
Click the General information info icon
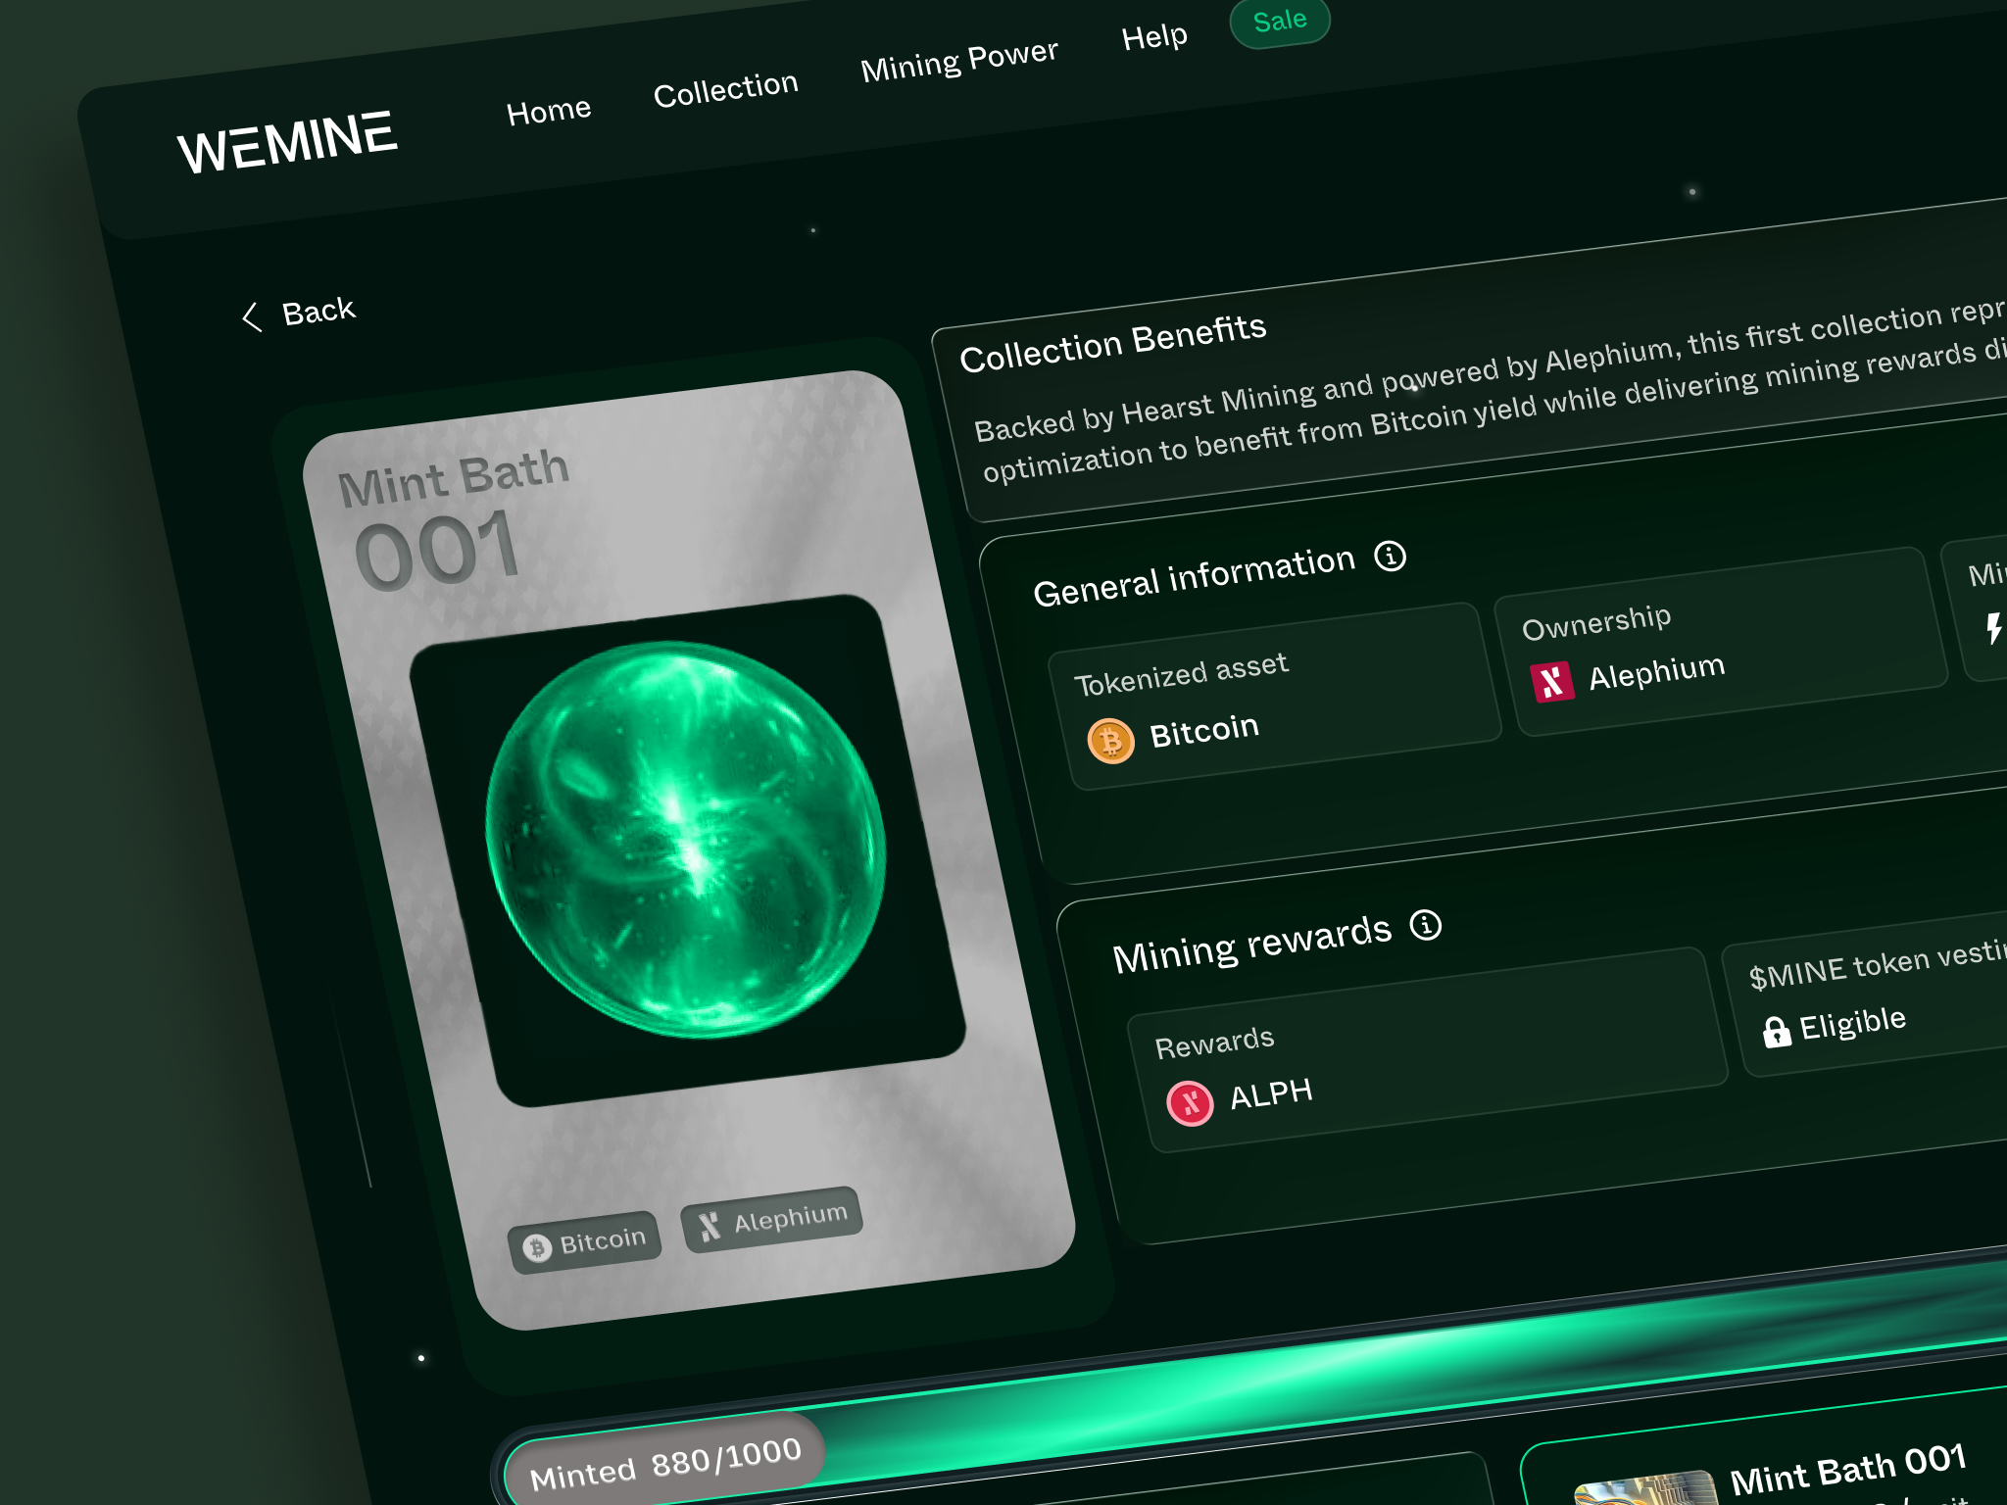click(1390, 556)
